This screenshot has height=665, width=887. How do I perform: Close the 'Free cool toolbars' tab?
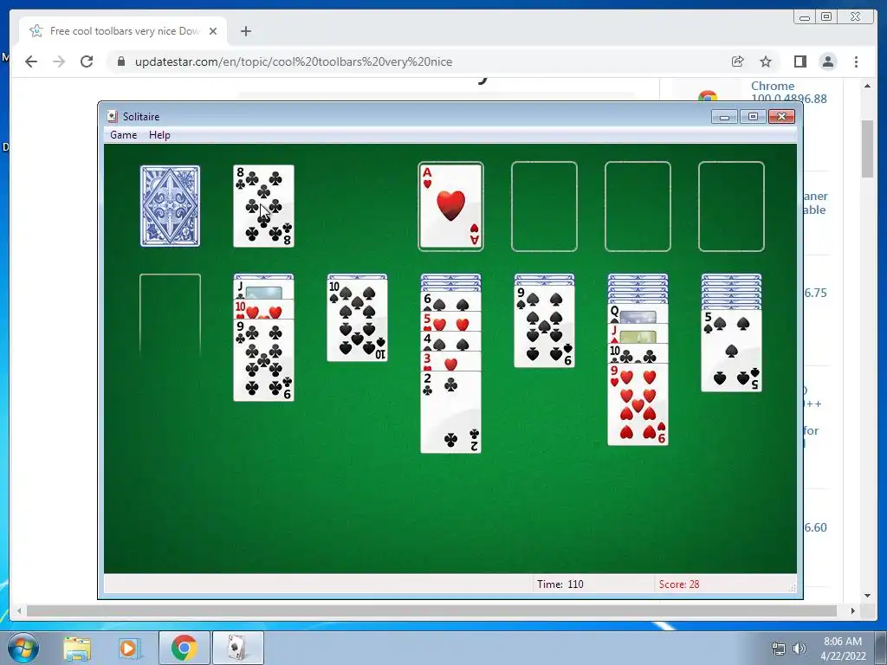coord(213,31)
